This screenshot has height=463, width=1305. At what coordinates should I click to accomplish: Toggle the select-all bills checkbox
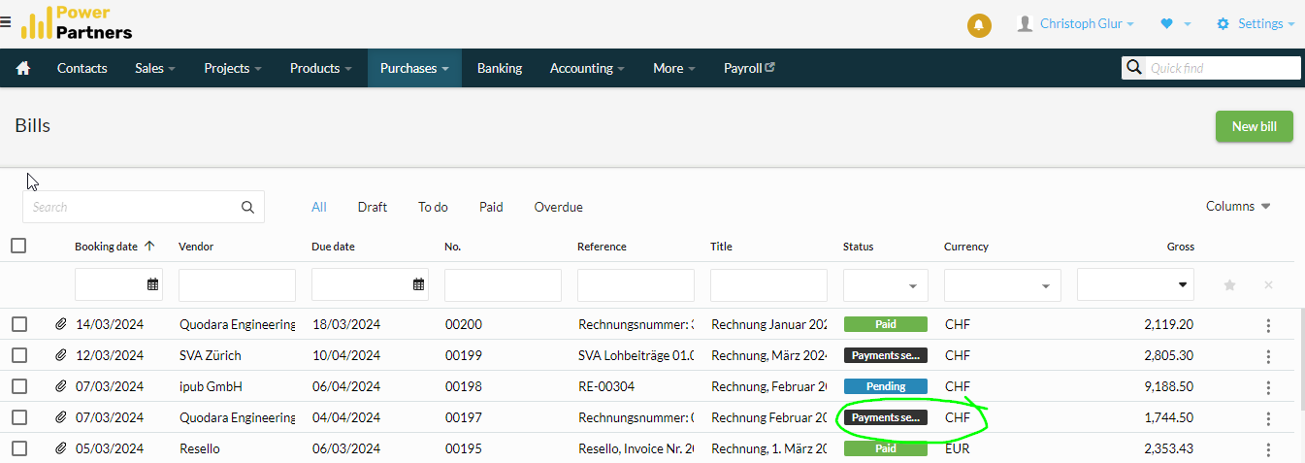[18, 246]
